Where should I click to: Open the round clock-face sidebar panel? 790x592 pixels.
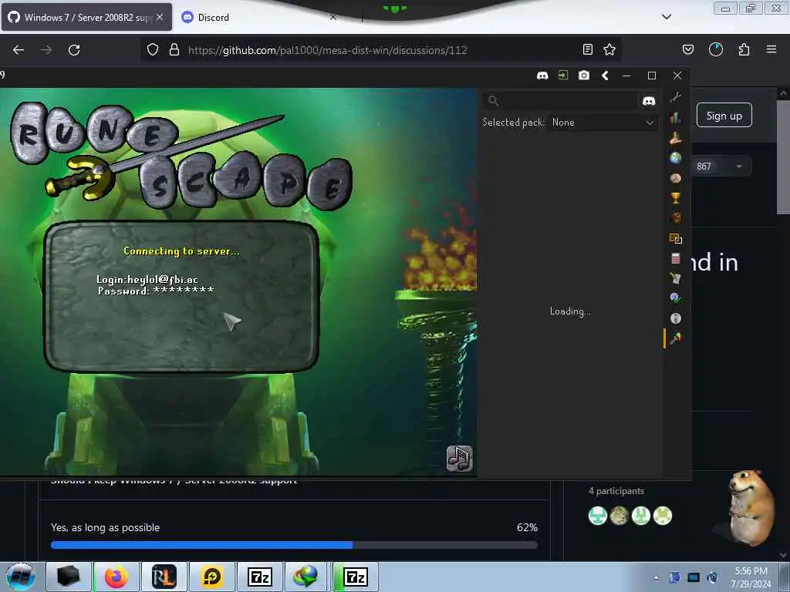tap(676, 178)
